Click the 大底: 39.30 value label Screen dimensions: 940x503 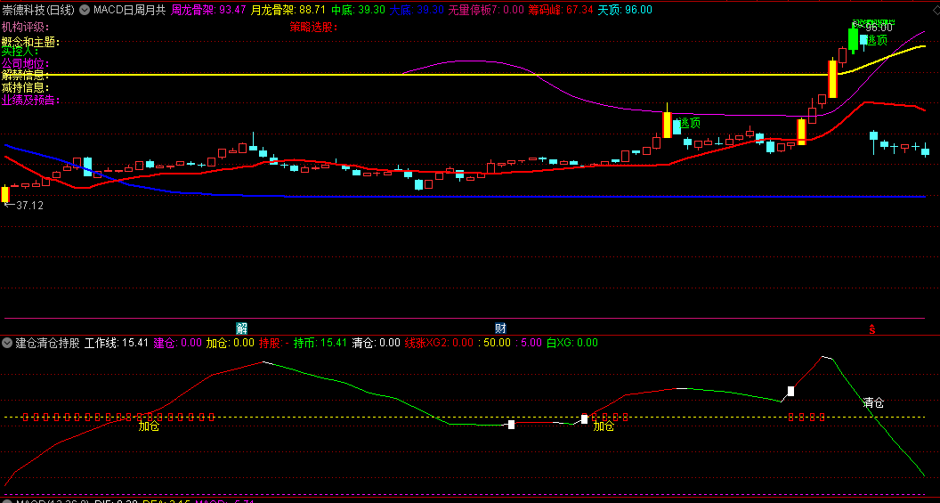tap(417, 10)
